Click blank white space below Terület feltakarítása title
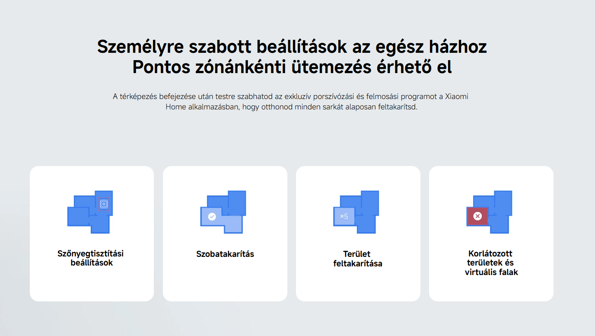The width and height of the screenshot is (595, 336). click(358, 285)
